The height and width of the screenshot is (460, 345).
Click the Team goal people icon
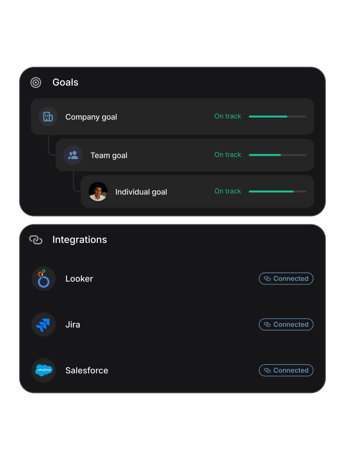[73, 155]
